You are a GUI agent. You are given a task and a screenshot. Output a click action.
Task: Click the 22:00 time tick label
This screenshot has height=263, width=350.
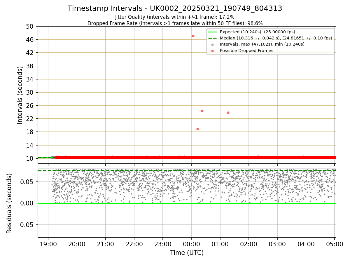[x=134, y=244]
